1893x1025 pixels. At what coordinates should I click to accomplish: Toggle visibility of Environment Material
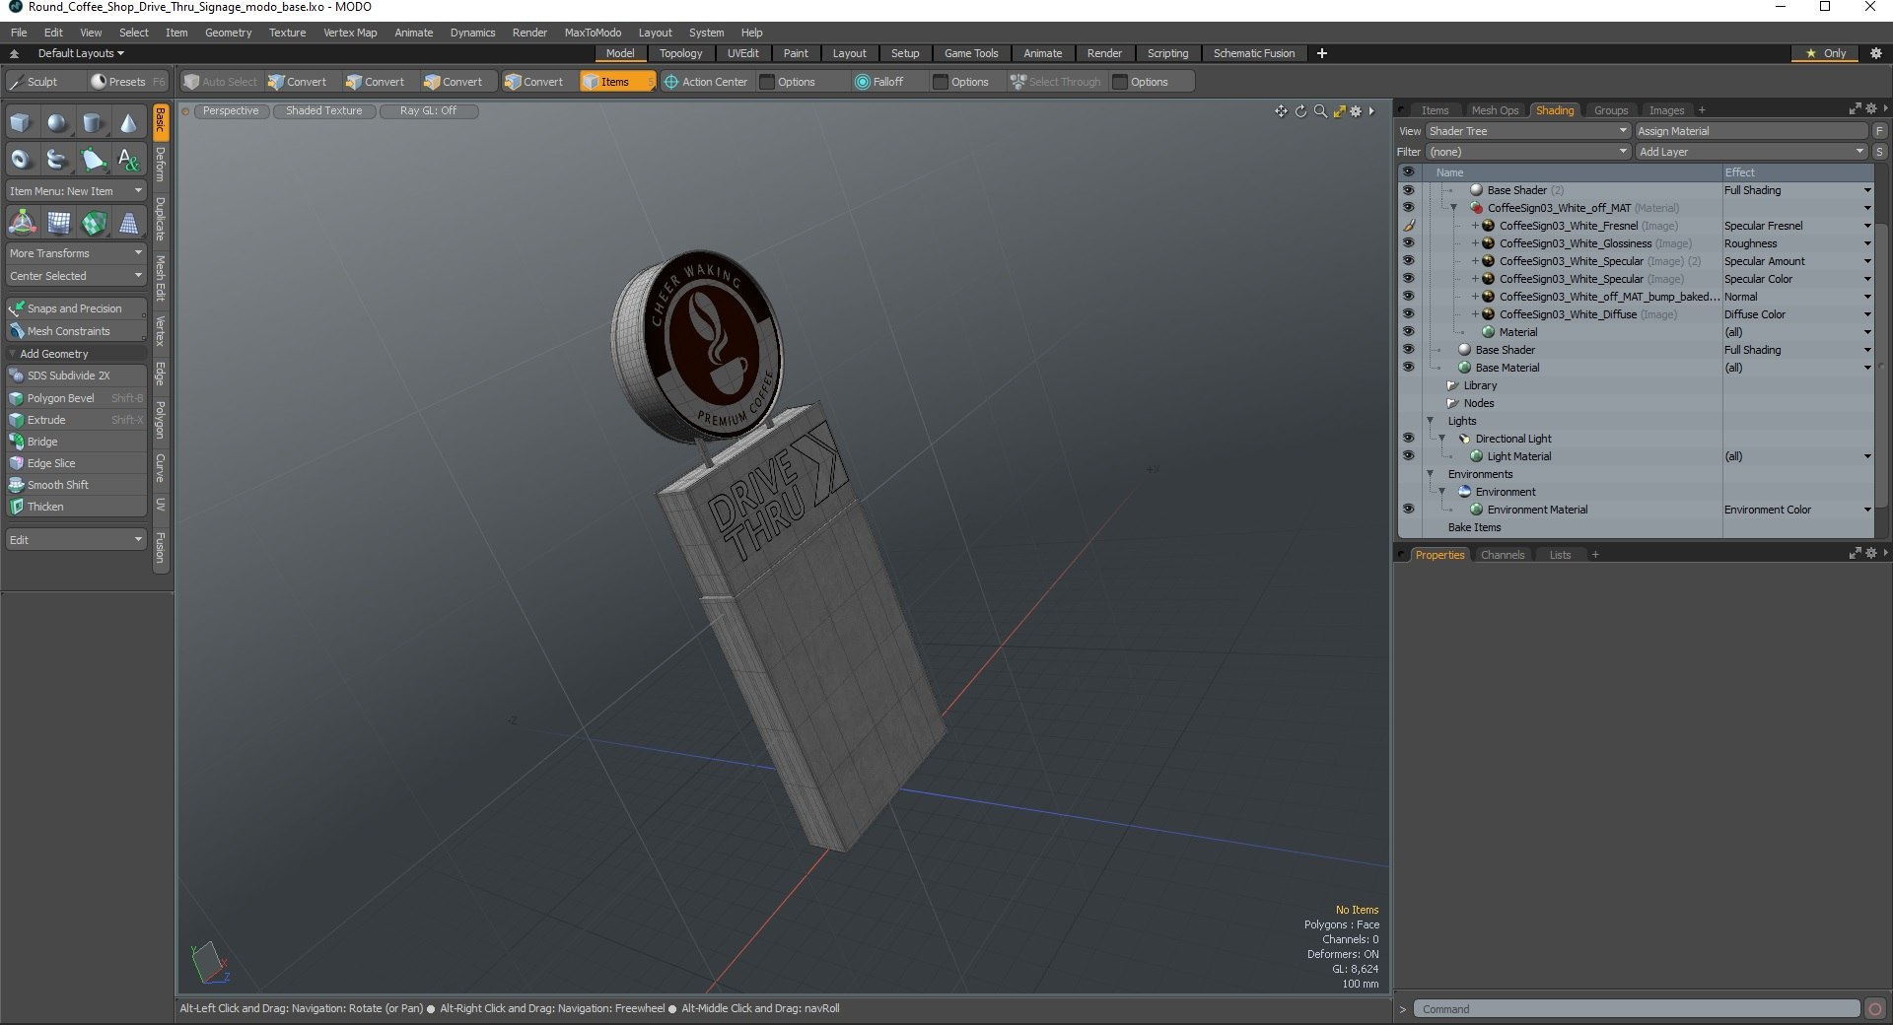coord(1408,510)
